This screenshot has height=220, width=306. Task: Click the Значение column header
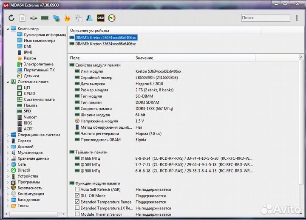pos(144,58)
